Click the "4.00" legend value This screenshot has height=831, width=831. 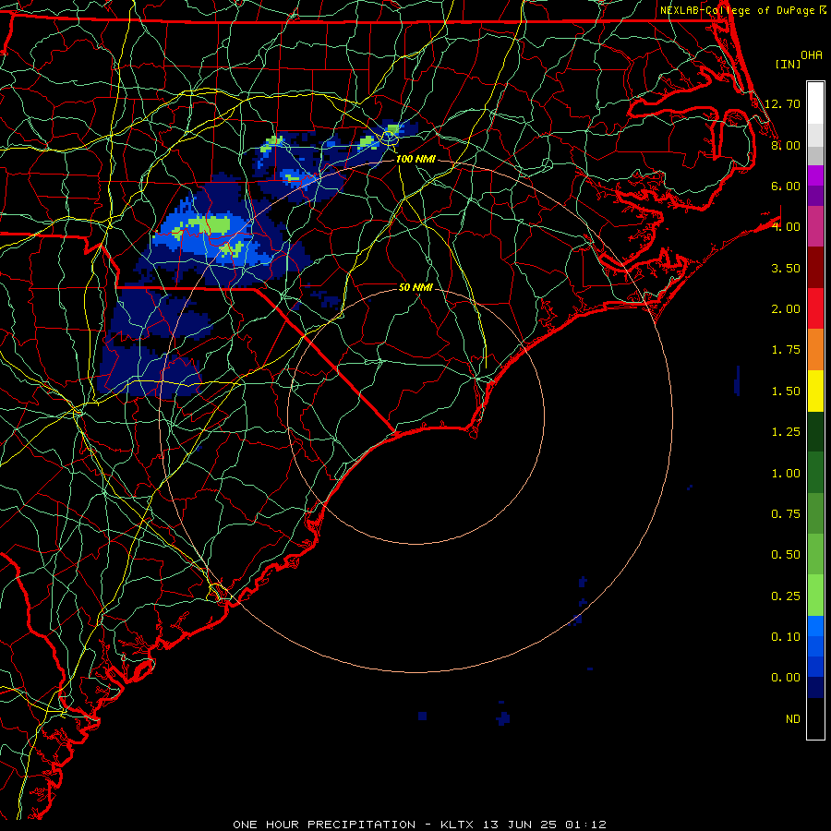[x=786, y=227]
